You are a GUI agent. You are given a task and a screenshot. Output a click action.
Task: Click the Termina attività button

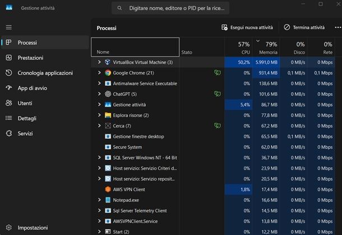click(x=304, y=27)
